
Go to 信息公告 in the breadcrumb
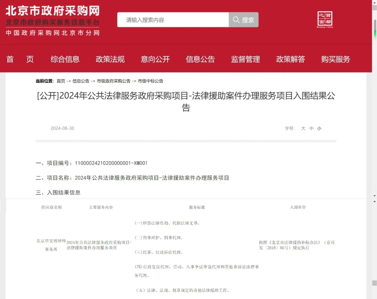click(x=81, y=81)
